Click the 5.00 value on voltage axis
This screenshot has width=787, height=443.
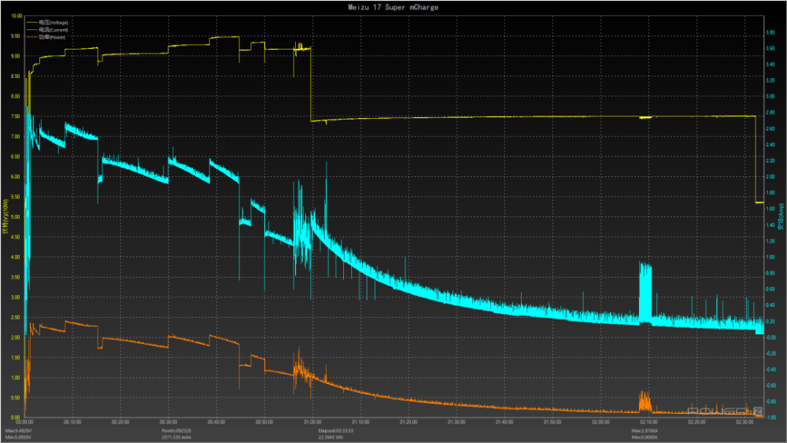[15, 216]
